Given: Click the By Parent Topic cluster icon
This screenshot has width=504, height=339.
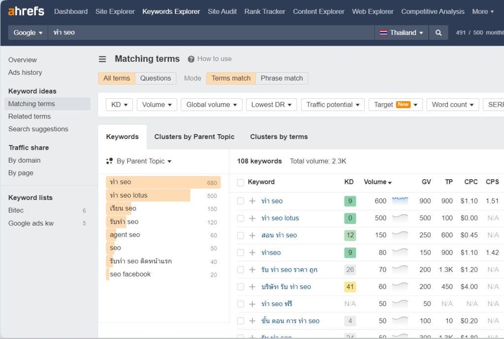Looking at the screenshot, I should click(x=110, y=161).
